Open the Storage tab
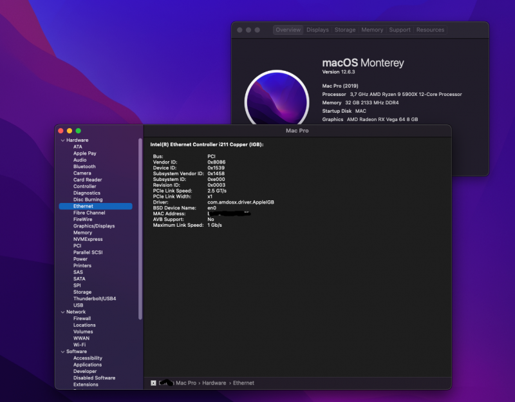This screenshot has width=515, height=402. pos(345,30)
